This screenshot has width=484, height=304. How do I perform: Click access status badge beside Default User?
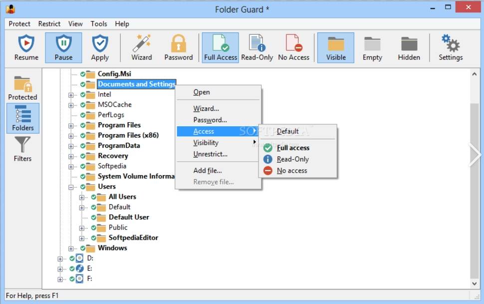(93, 218)
